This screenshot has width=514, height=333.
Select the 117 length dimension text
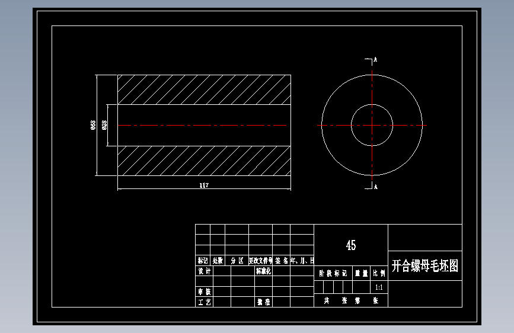(x=204, y=185)
